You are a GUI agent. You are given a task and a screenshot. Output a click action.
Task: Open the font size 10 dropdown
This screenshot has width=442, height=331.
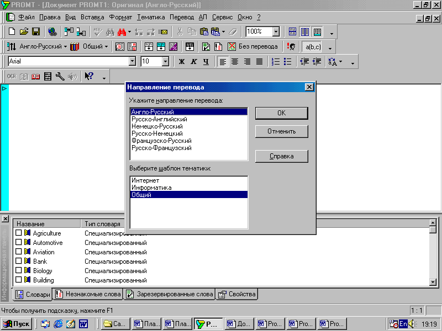pyautogui.click(x=165, y=61)
